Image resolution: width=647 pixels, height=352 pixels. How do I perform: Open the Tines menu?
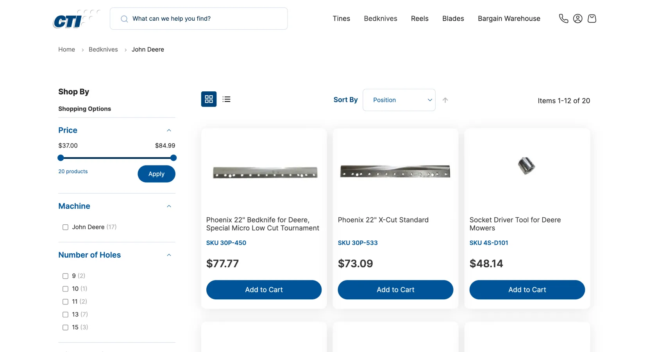tap(341, 18)
